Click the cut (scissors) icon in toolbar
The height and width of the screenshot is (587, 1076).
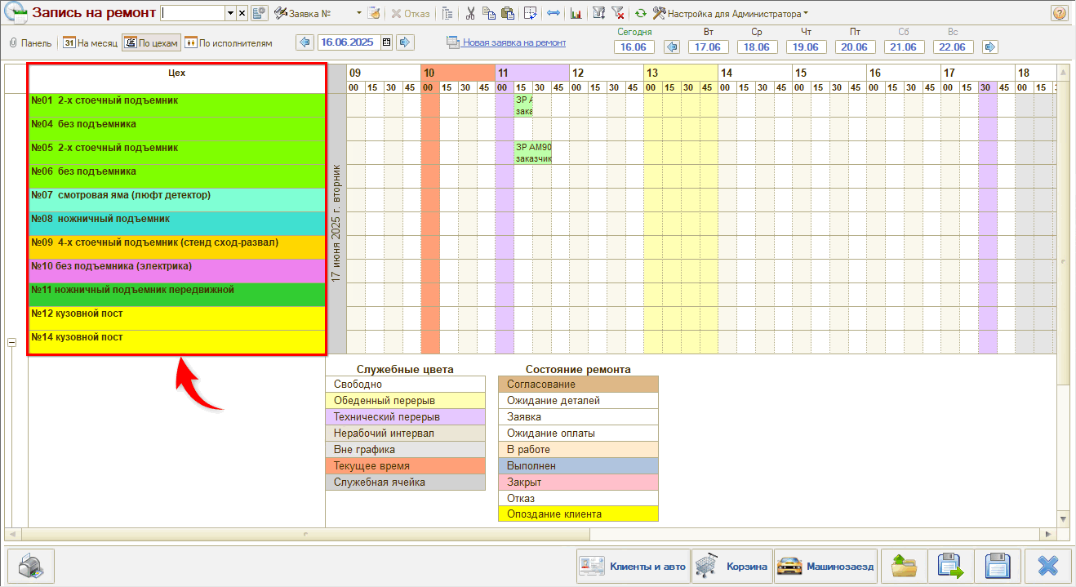[x=470, y=13]
